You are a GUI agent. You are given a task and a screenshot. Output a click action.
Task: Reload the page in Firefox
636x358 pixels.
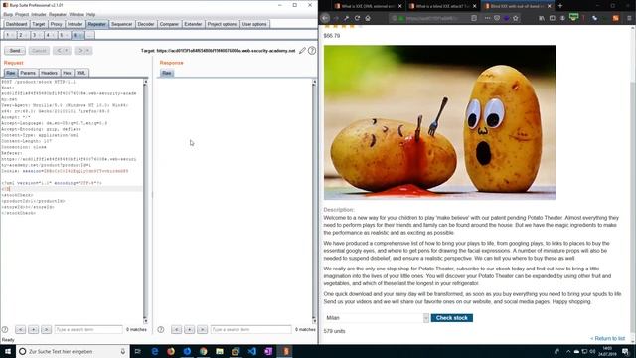point(357,18)
